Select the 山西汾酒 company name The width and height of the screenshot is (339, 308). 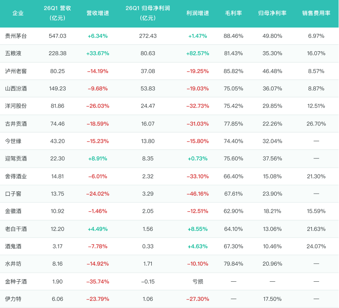click(16, 89)
